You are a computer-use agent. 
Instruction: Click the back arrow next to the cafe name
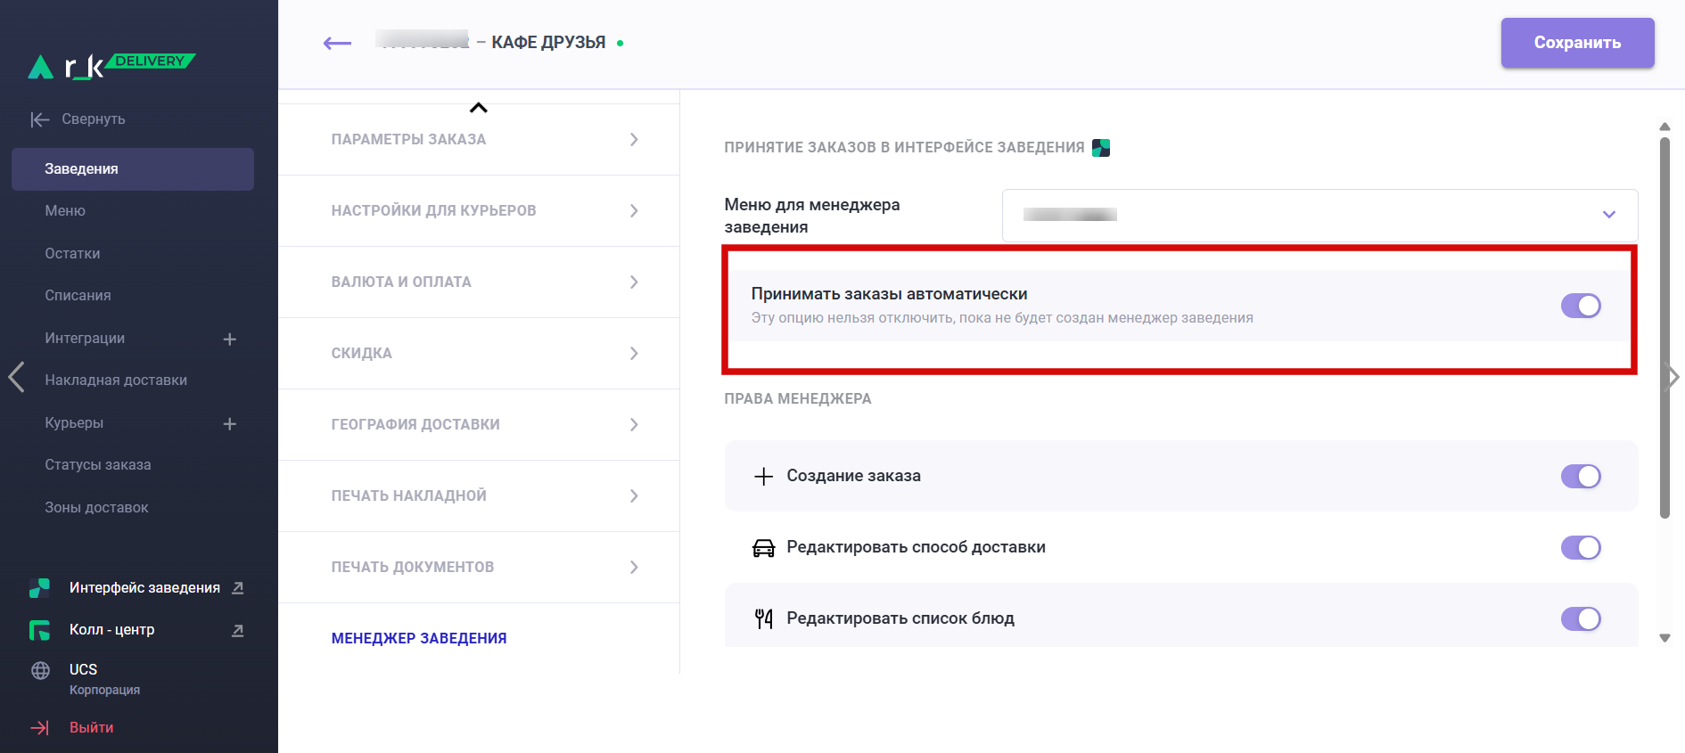click(x=337, y=43)
